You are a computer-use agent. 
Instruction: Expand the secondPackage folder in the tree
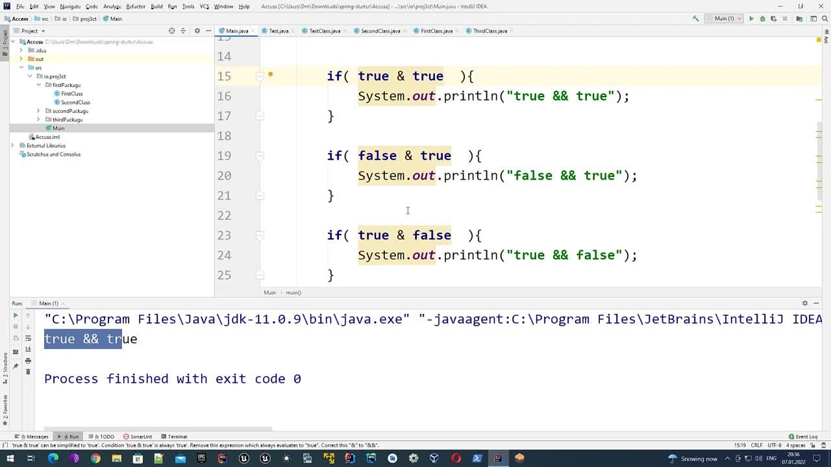(x=38, y=111)
